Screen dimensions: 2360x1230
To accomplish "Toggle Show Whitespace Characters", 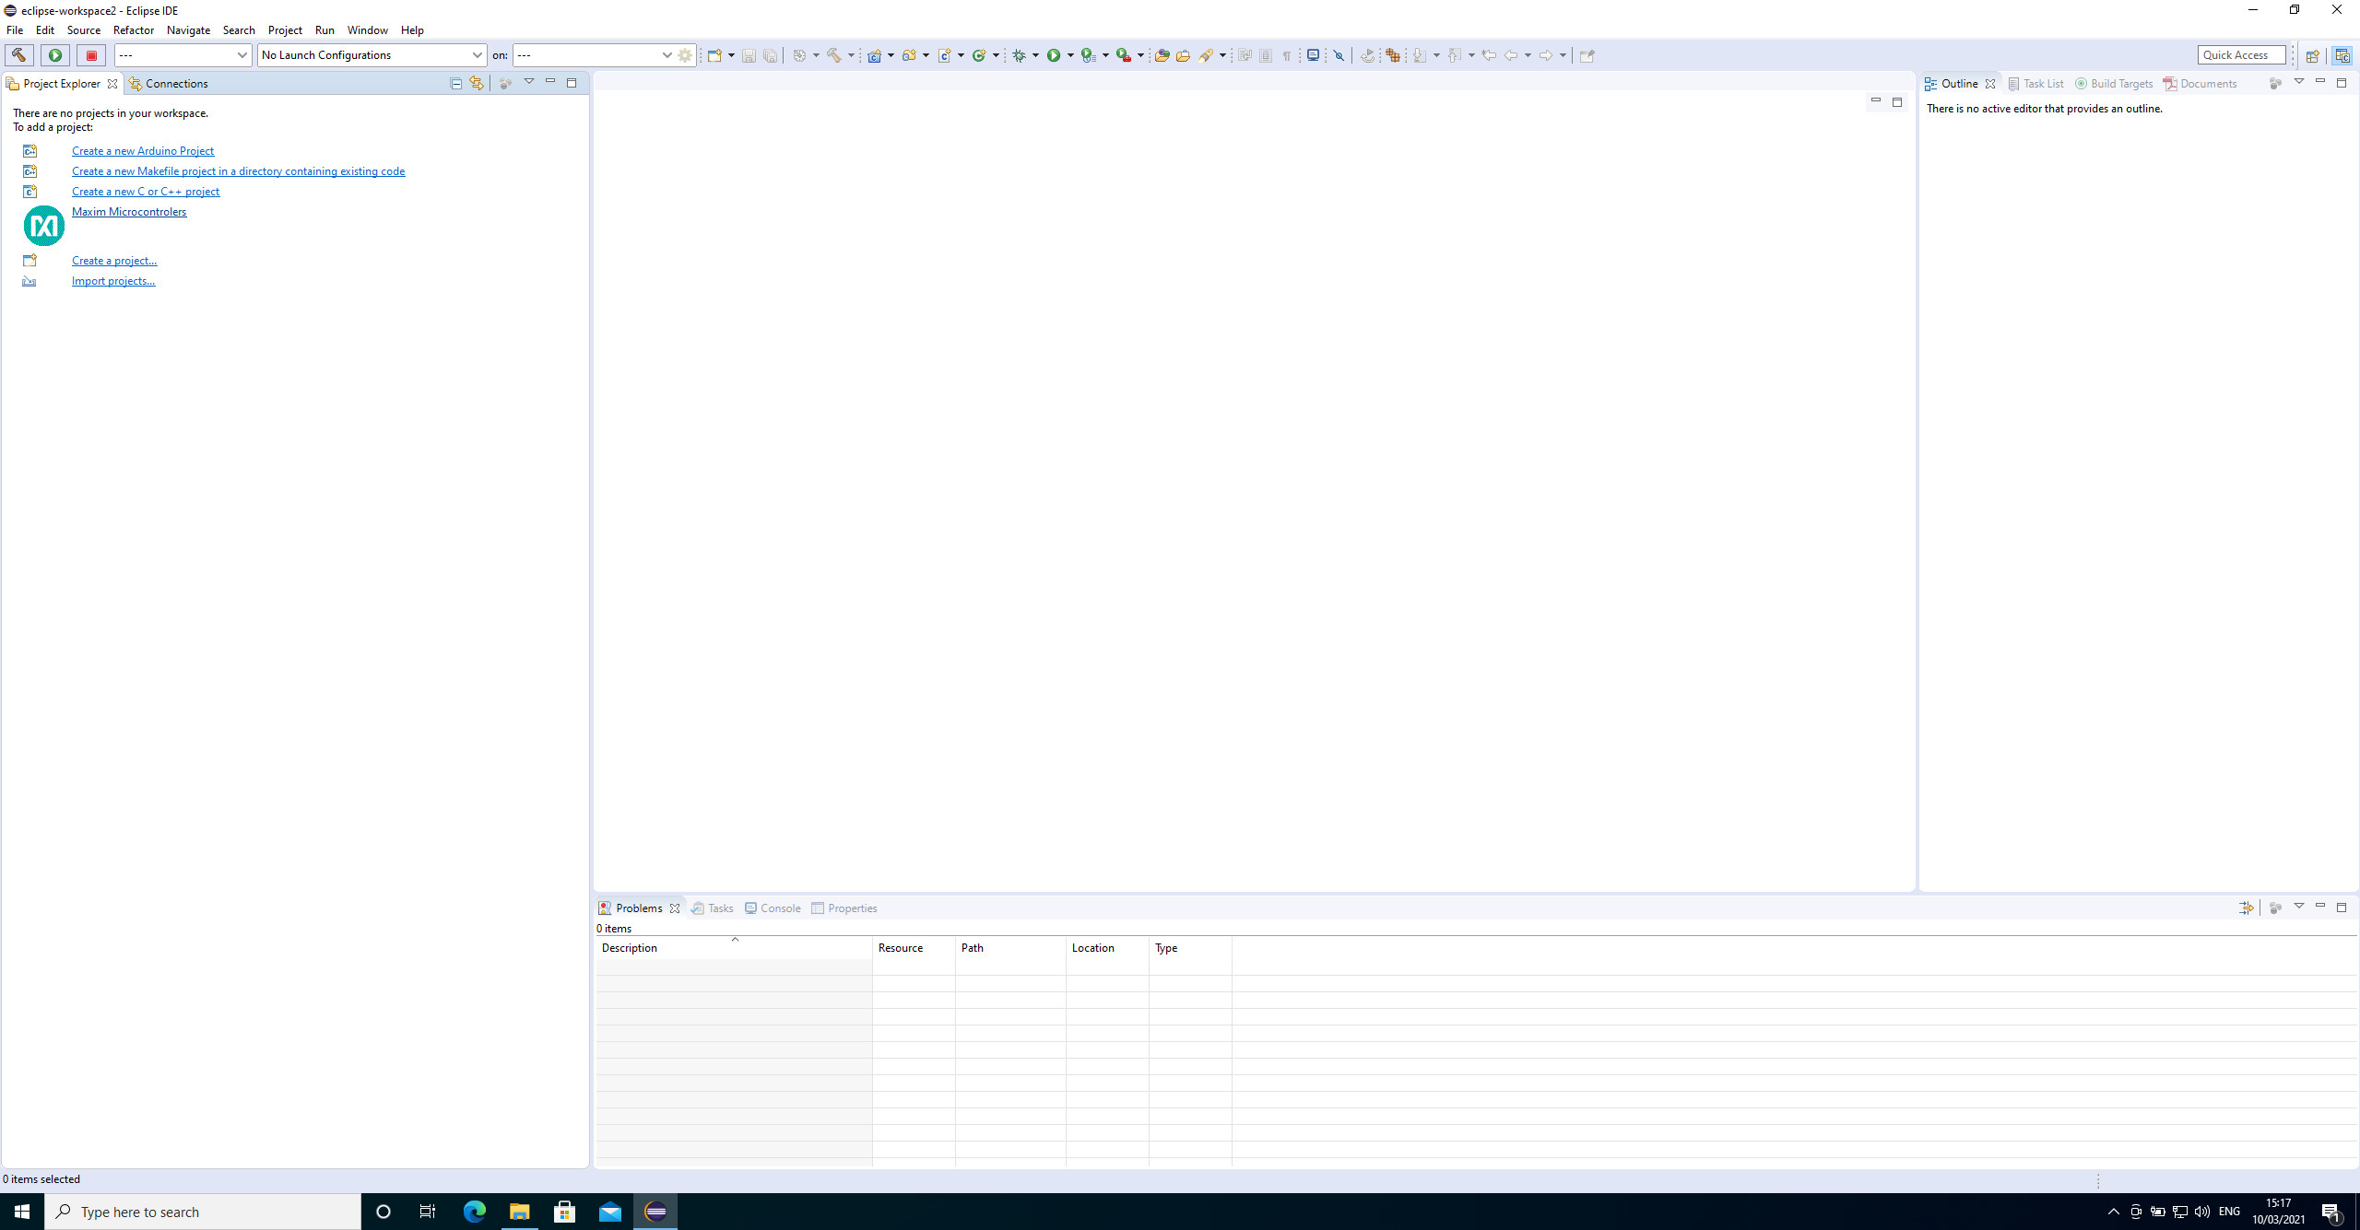I will (x=1286, y=55).
